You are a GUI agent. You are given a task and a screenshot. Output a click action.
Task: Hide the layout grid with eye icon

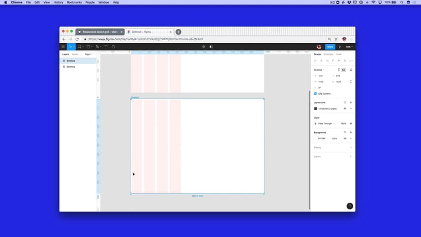click(345, 108)
